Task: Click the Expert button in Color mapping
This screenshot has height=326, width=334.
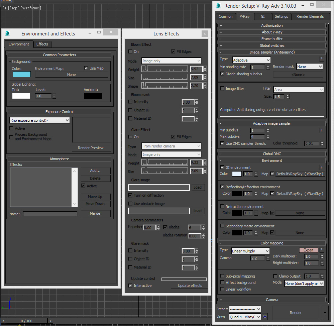Action: pyautogui.click(x=309, y=250)
